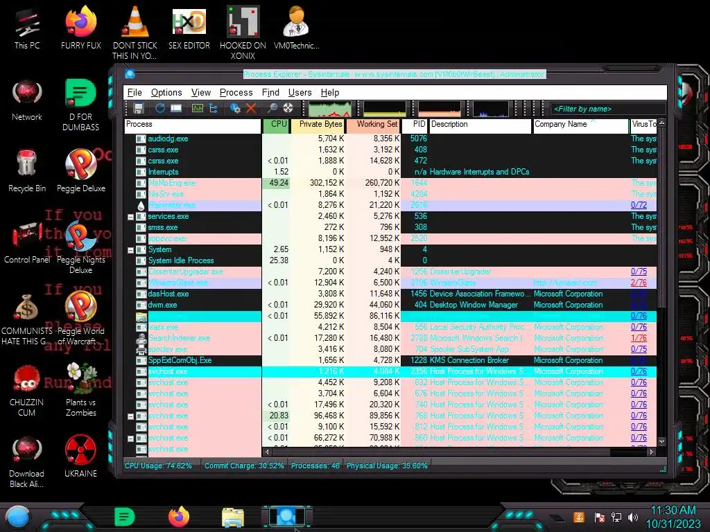Screen dimensions: 710x532
Task: Open the physical memory mini graph
Action: [x=439, y=109]
